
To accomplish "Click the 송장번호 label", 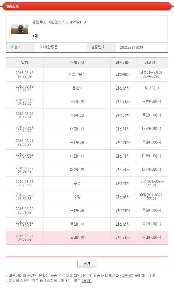I will coord(98,47).
